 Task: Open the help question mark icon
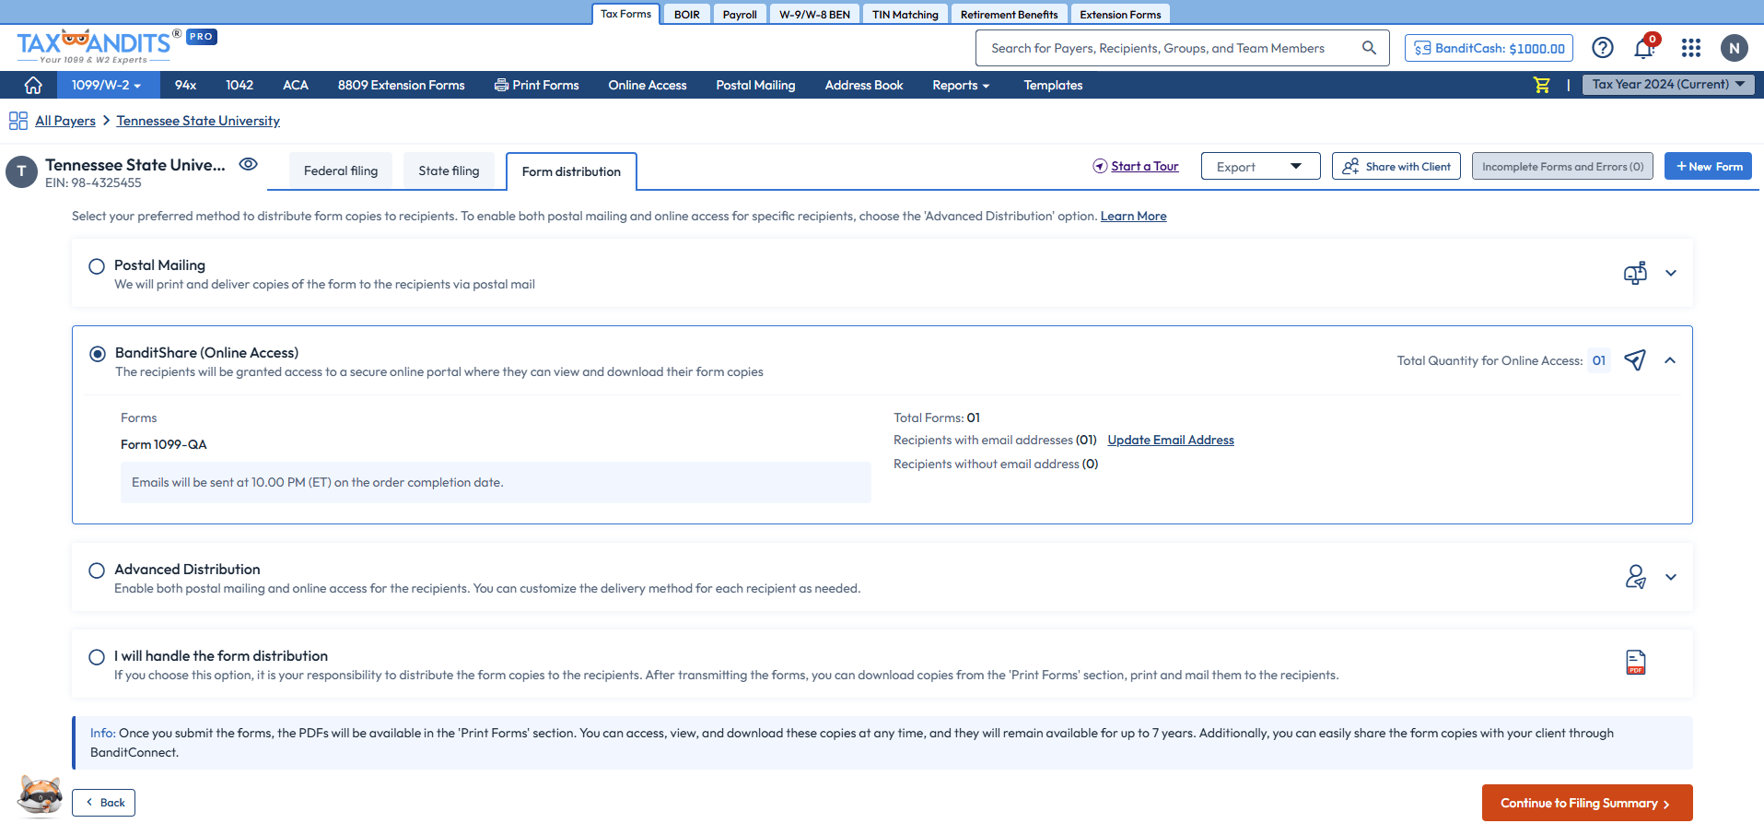tap(1603, 48)
